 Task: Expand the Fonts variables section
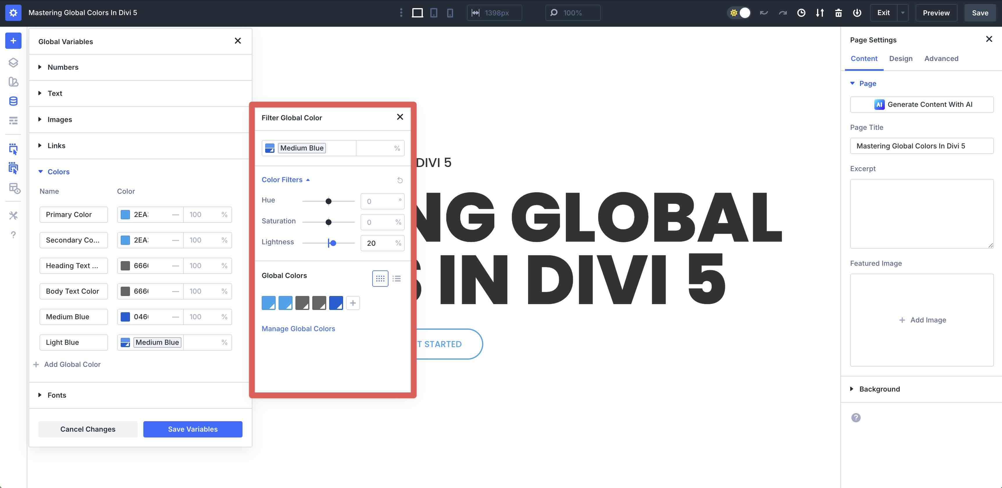coord(57,395)
